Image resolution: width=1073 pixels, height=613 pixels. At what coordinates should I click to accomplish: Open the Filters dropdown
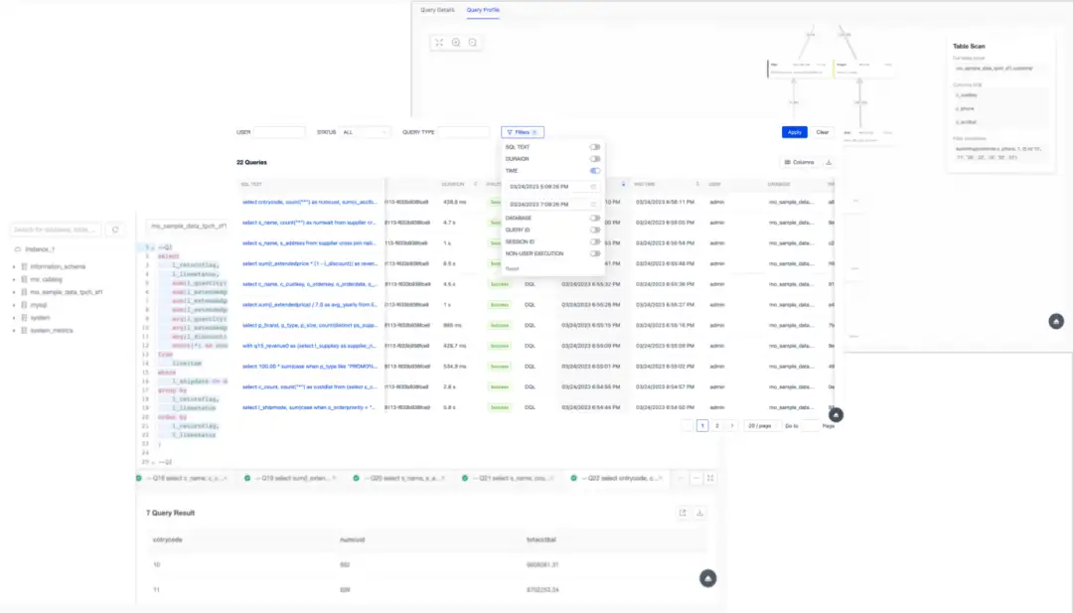click(523, 132)
